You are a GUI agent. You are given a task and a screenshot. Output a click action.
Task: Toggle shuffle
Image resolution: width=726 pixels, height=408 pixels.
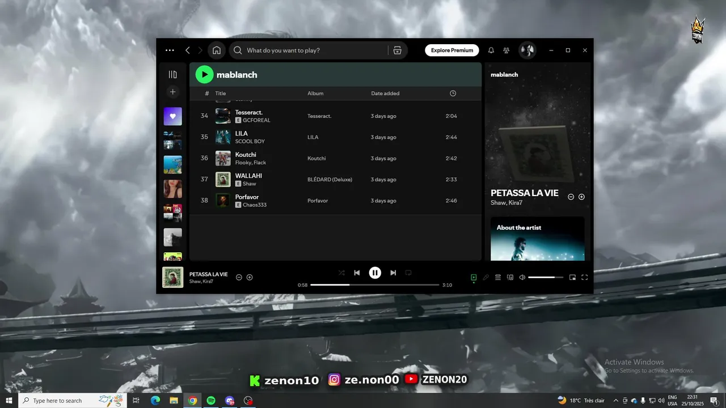(341, 273)
